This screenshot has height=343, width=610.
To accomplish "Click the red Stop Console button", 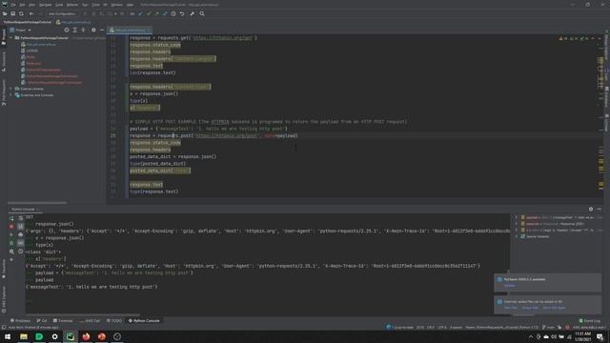I will [11, 227].
